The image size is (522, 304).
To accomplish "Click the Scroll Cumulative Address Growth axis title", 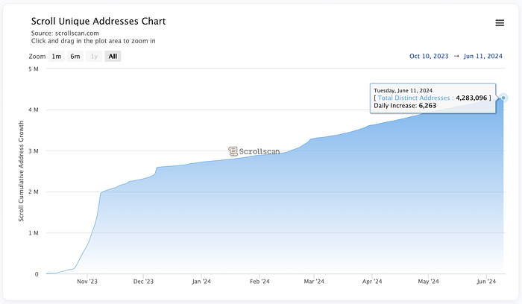I will [x=21, y=171].
